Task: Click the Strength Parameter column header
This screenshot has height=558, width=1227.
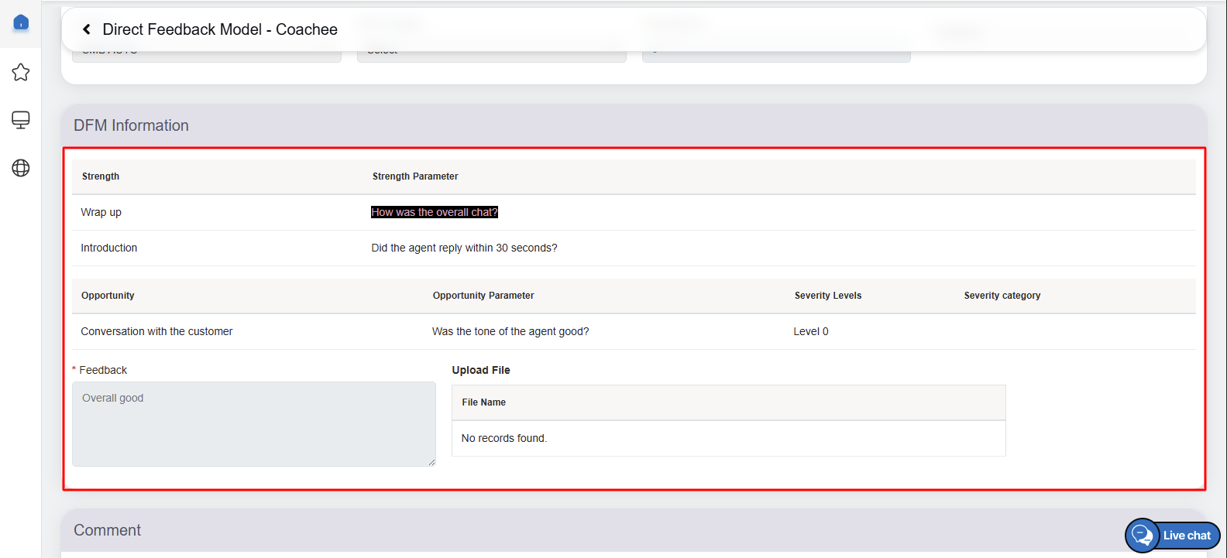Action: pos(415,176)
